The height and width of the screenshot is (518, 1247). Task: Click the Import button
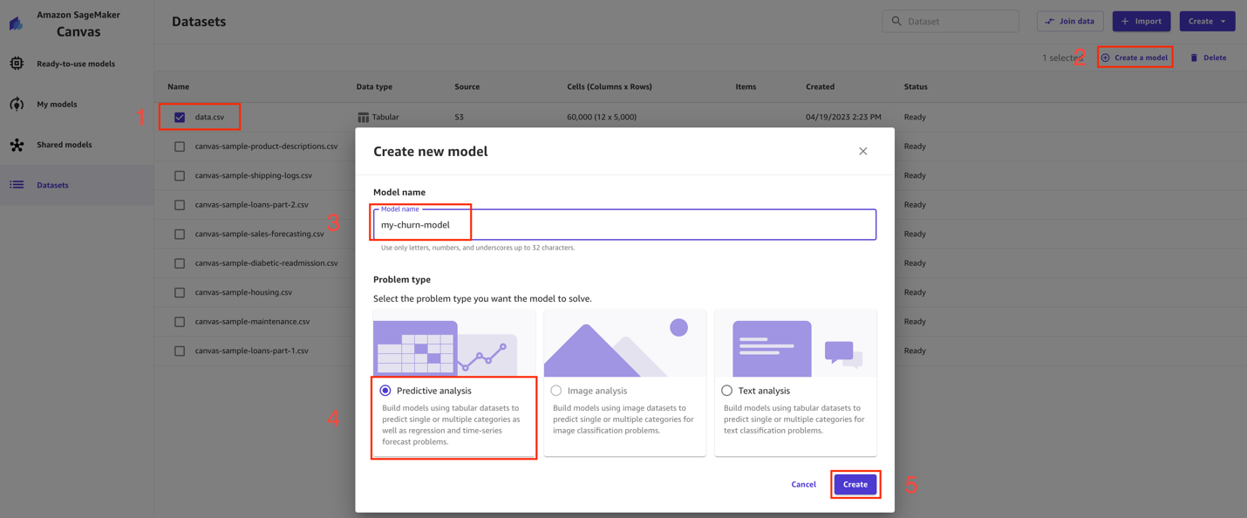pyautogui.click(x=1141, y=21)
